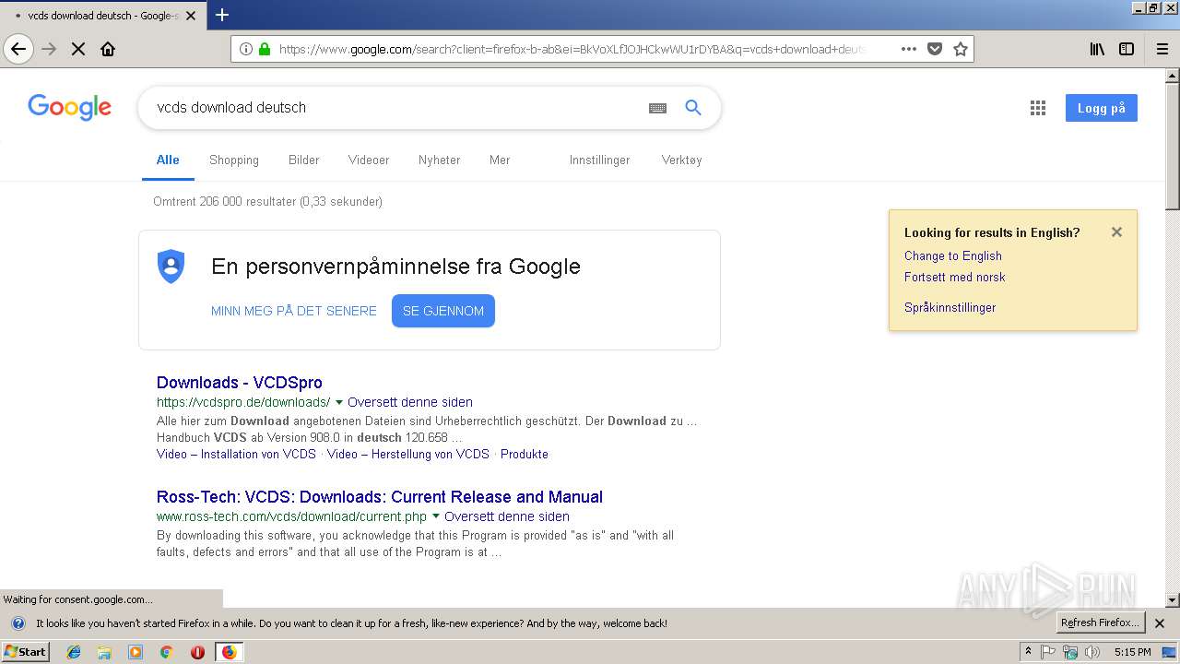Click the address bar URL field
This screenshot has height=664, width=1180.
pyautogui.click(x=572, y=49)
